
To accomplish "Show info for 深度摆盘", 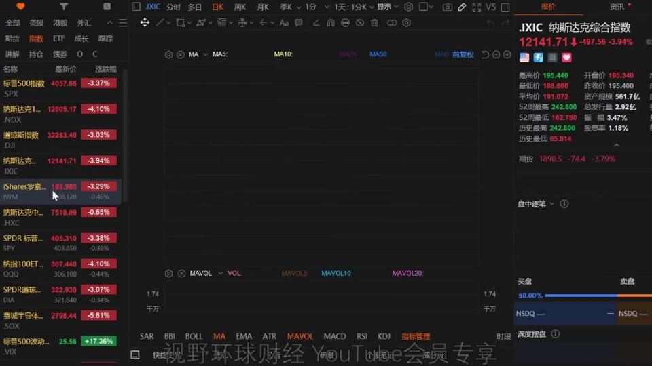I will coord(555,334).
